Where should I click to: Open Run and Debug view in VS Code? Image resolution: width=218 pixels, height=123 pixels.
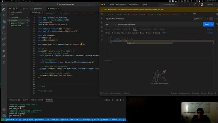4,27
